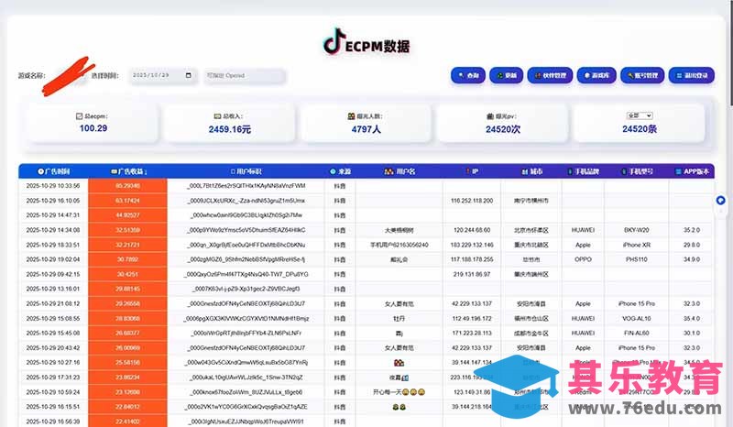Click the icon in APP版本 column header
This screenshot has width=733, height=427.
tap(678, 171)
